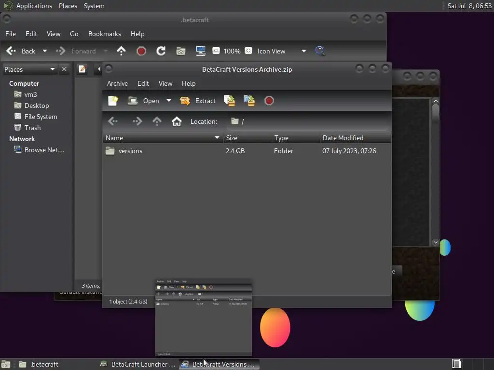Click the Folder type cell of versions
494x370 pixels.
[x=284, y=151]
